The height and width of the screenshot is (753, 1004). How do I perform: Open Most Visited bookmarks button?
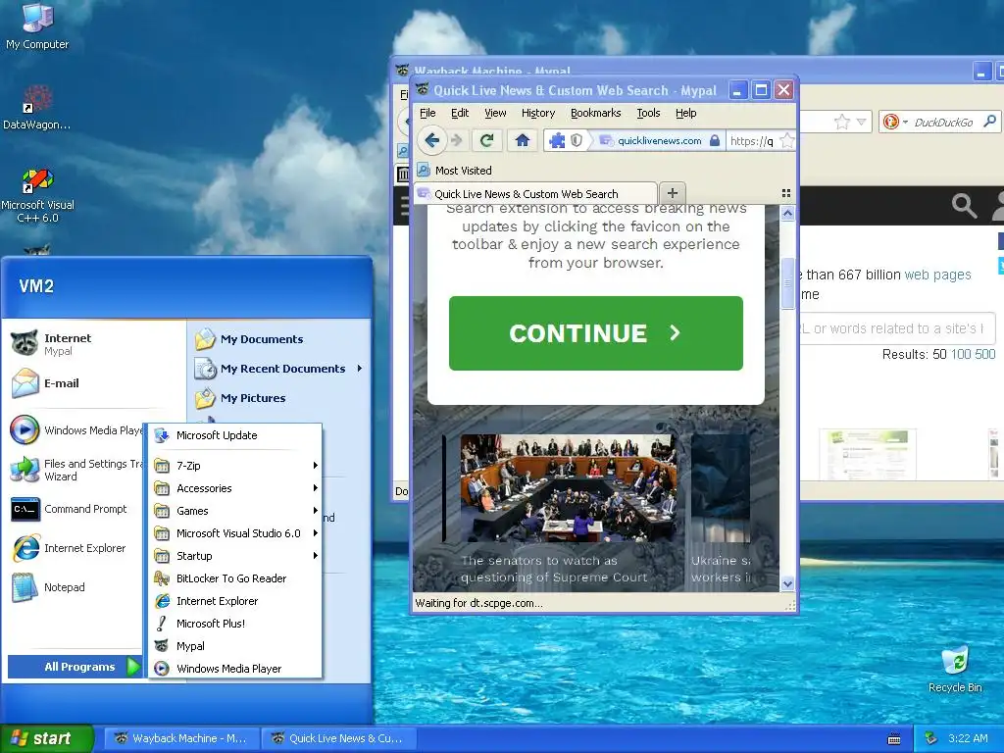455,171
